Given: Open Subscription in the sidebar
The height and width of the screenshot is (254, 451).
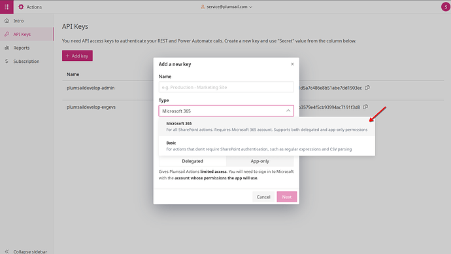Looking at the screenshot, I should coord(27,61).
